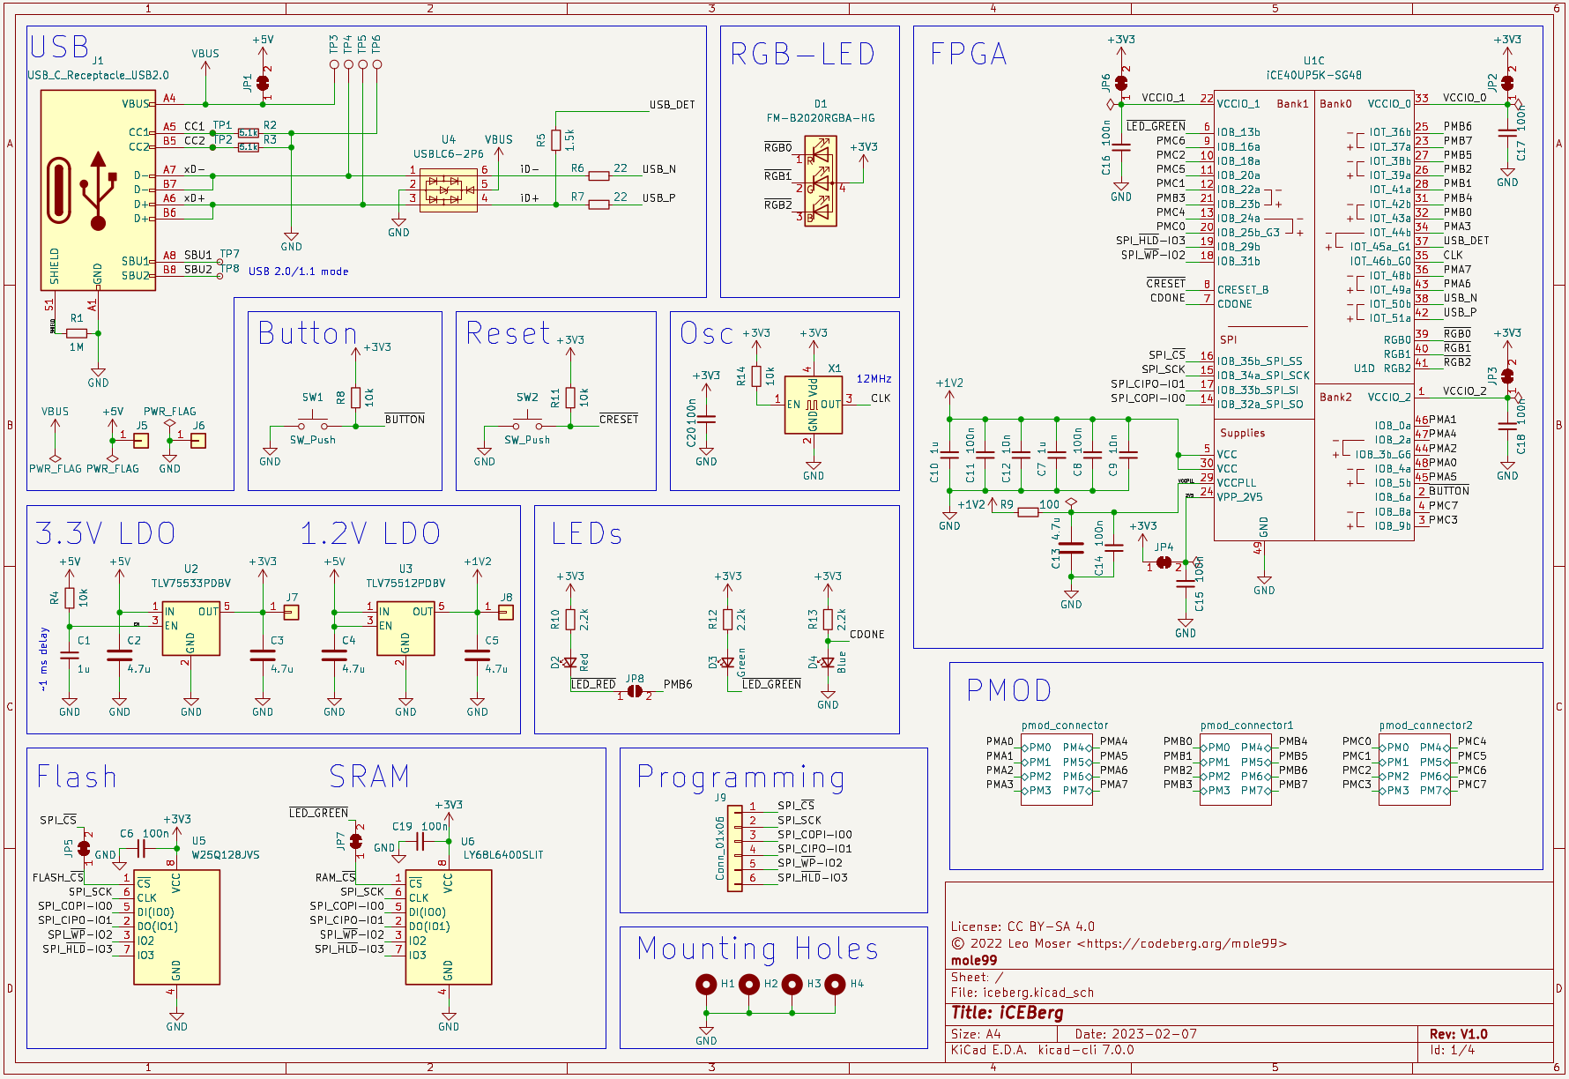Click mounting hole H1 symbol
1569x1079 pixels.
pos(706,984)
